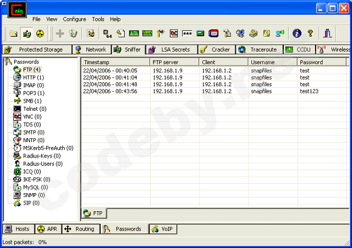The width and height of the screenshot is (352, 248).
Task: Toggle the Start/Stop APR radiation button
Action: point(39,33)
